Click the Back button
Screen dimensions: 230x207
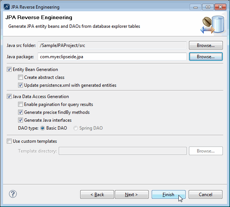[x=97, y=195]
